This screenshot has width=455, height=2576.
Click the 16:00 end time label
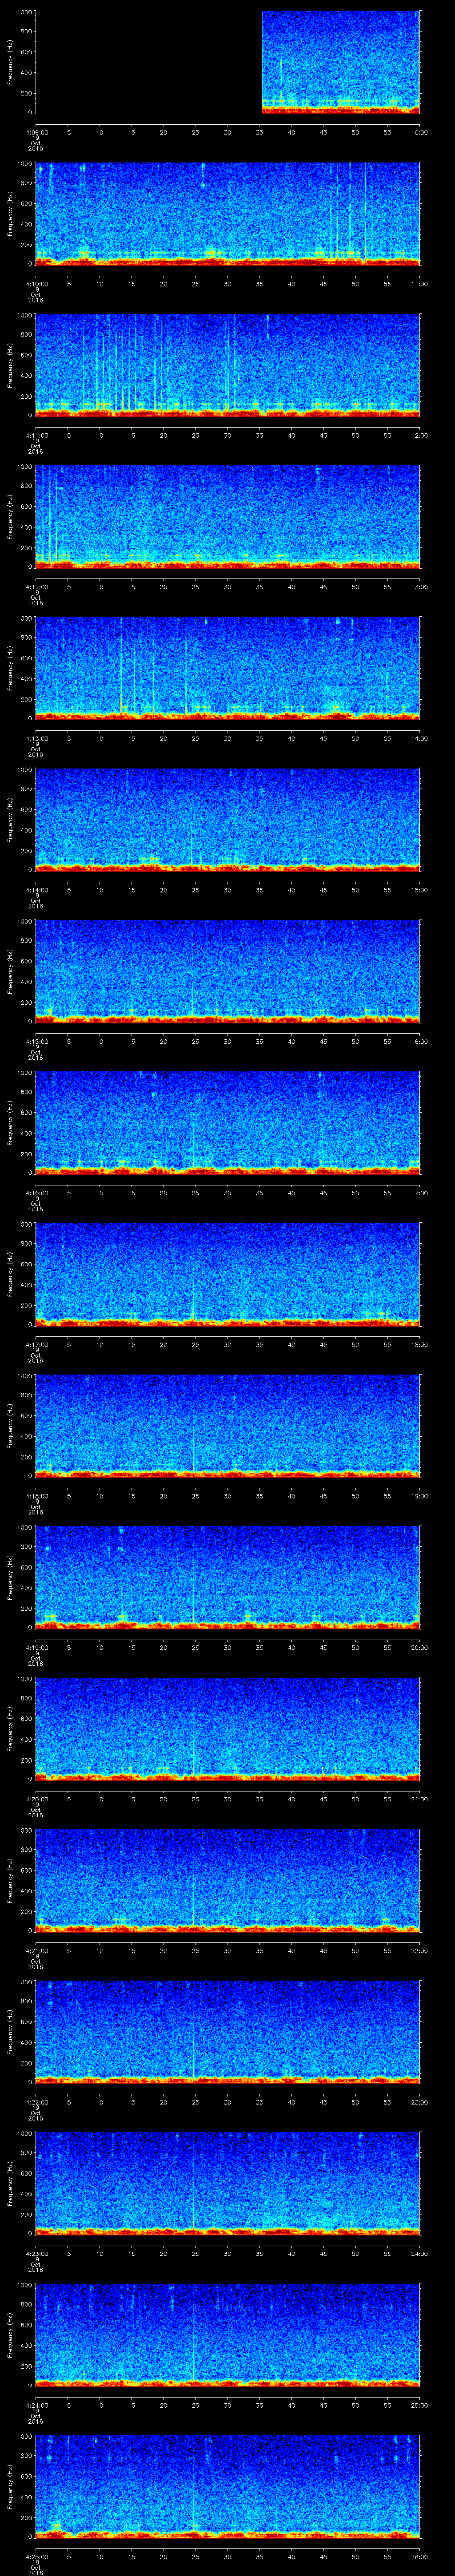[419, 1041]
